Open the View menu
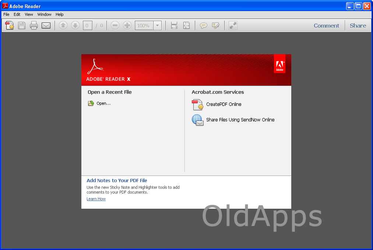This screenshot has width=373, height=250. coord(29,14)
